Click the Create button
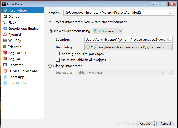 [145, 123]
